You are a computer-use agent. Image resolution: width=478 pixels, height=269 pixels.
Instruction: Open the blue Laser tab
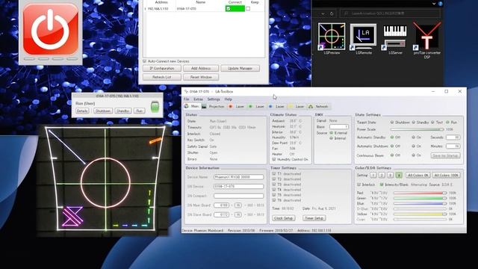click(x=276, y=106)
